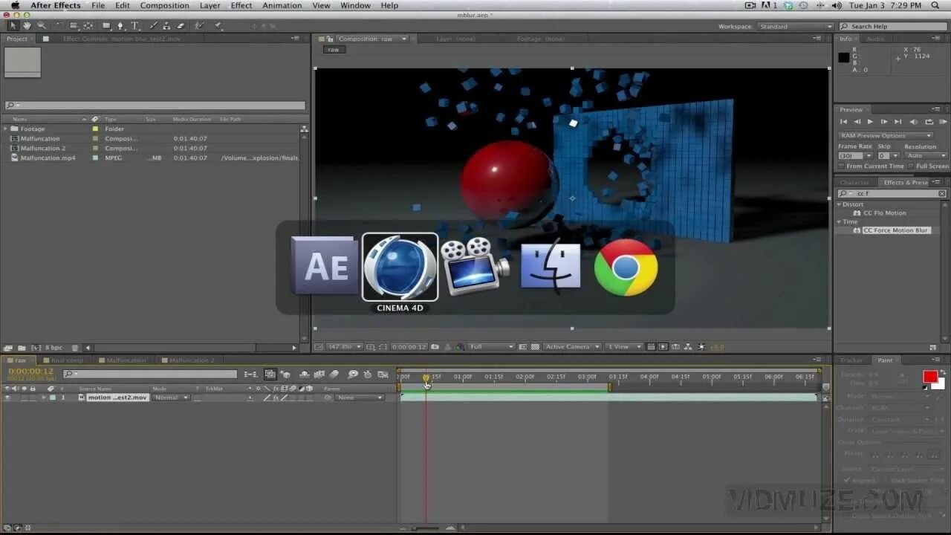Viewport: 951px width, 535px height.
Task: Jump to first frame in Preview
Action: click(843, 121)
